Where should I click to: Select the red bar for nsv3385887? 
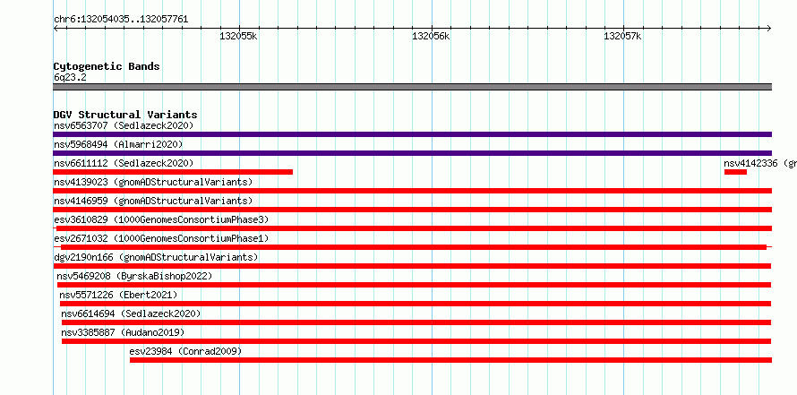click(x=416, y=341)
